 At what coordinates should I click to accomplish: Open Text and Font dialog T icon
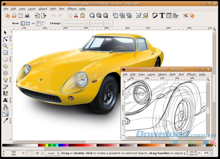click(x=162, y=15)
